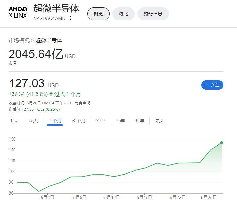Image resolution: width=237 pixels, height=206 pixels.
Task: Click the plus icon in the 关注 button
Action: click(x=207, y=85)
